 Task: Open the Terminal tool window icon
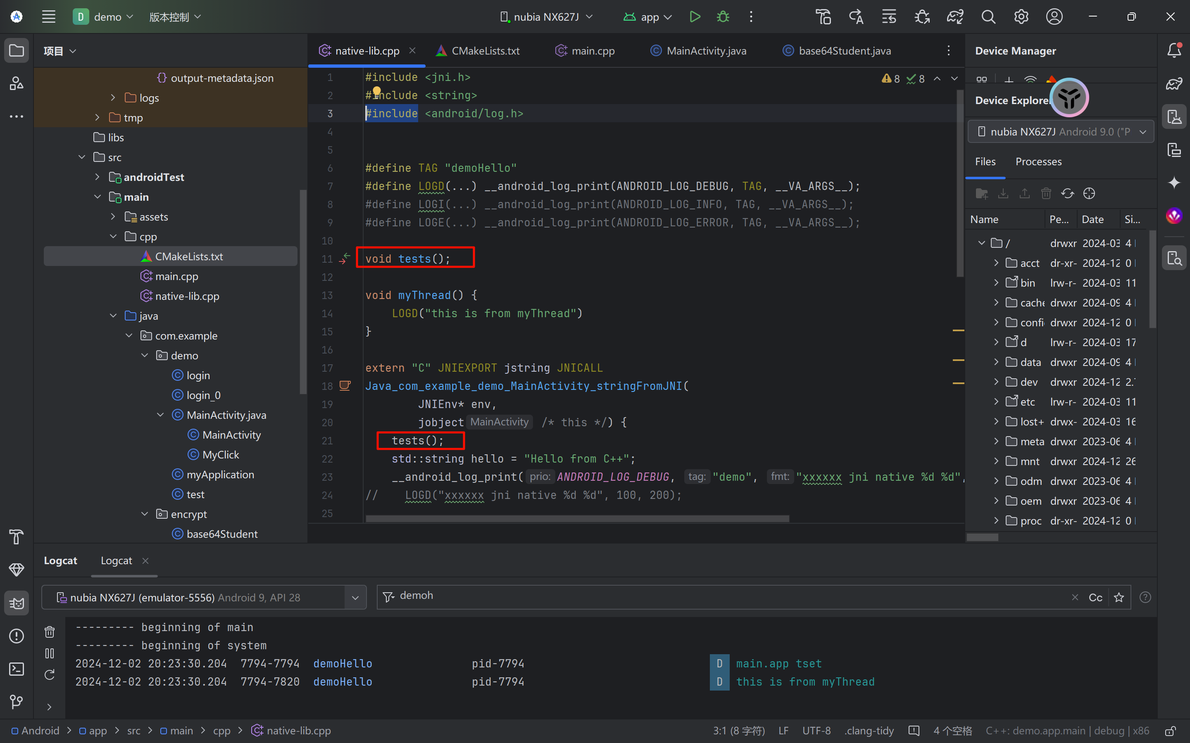click(16, 669)
